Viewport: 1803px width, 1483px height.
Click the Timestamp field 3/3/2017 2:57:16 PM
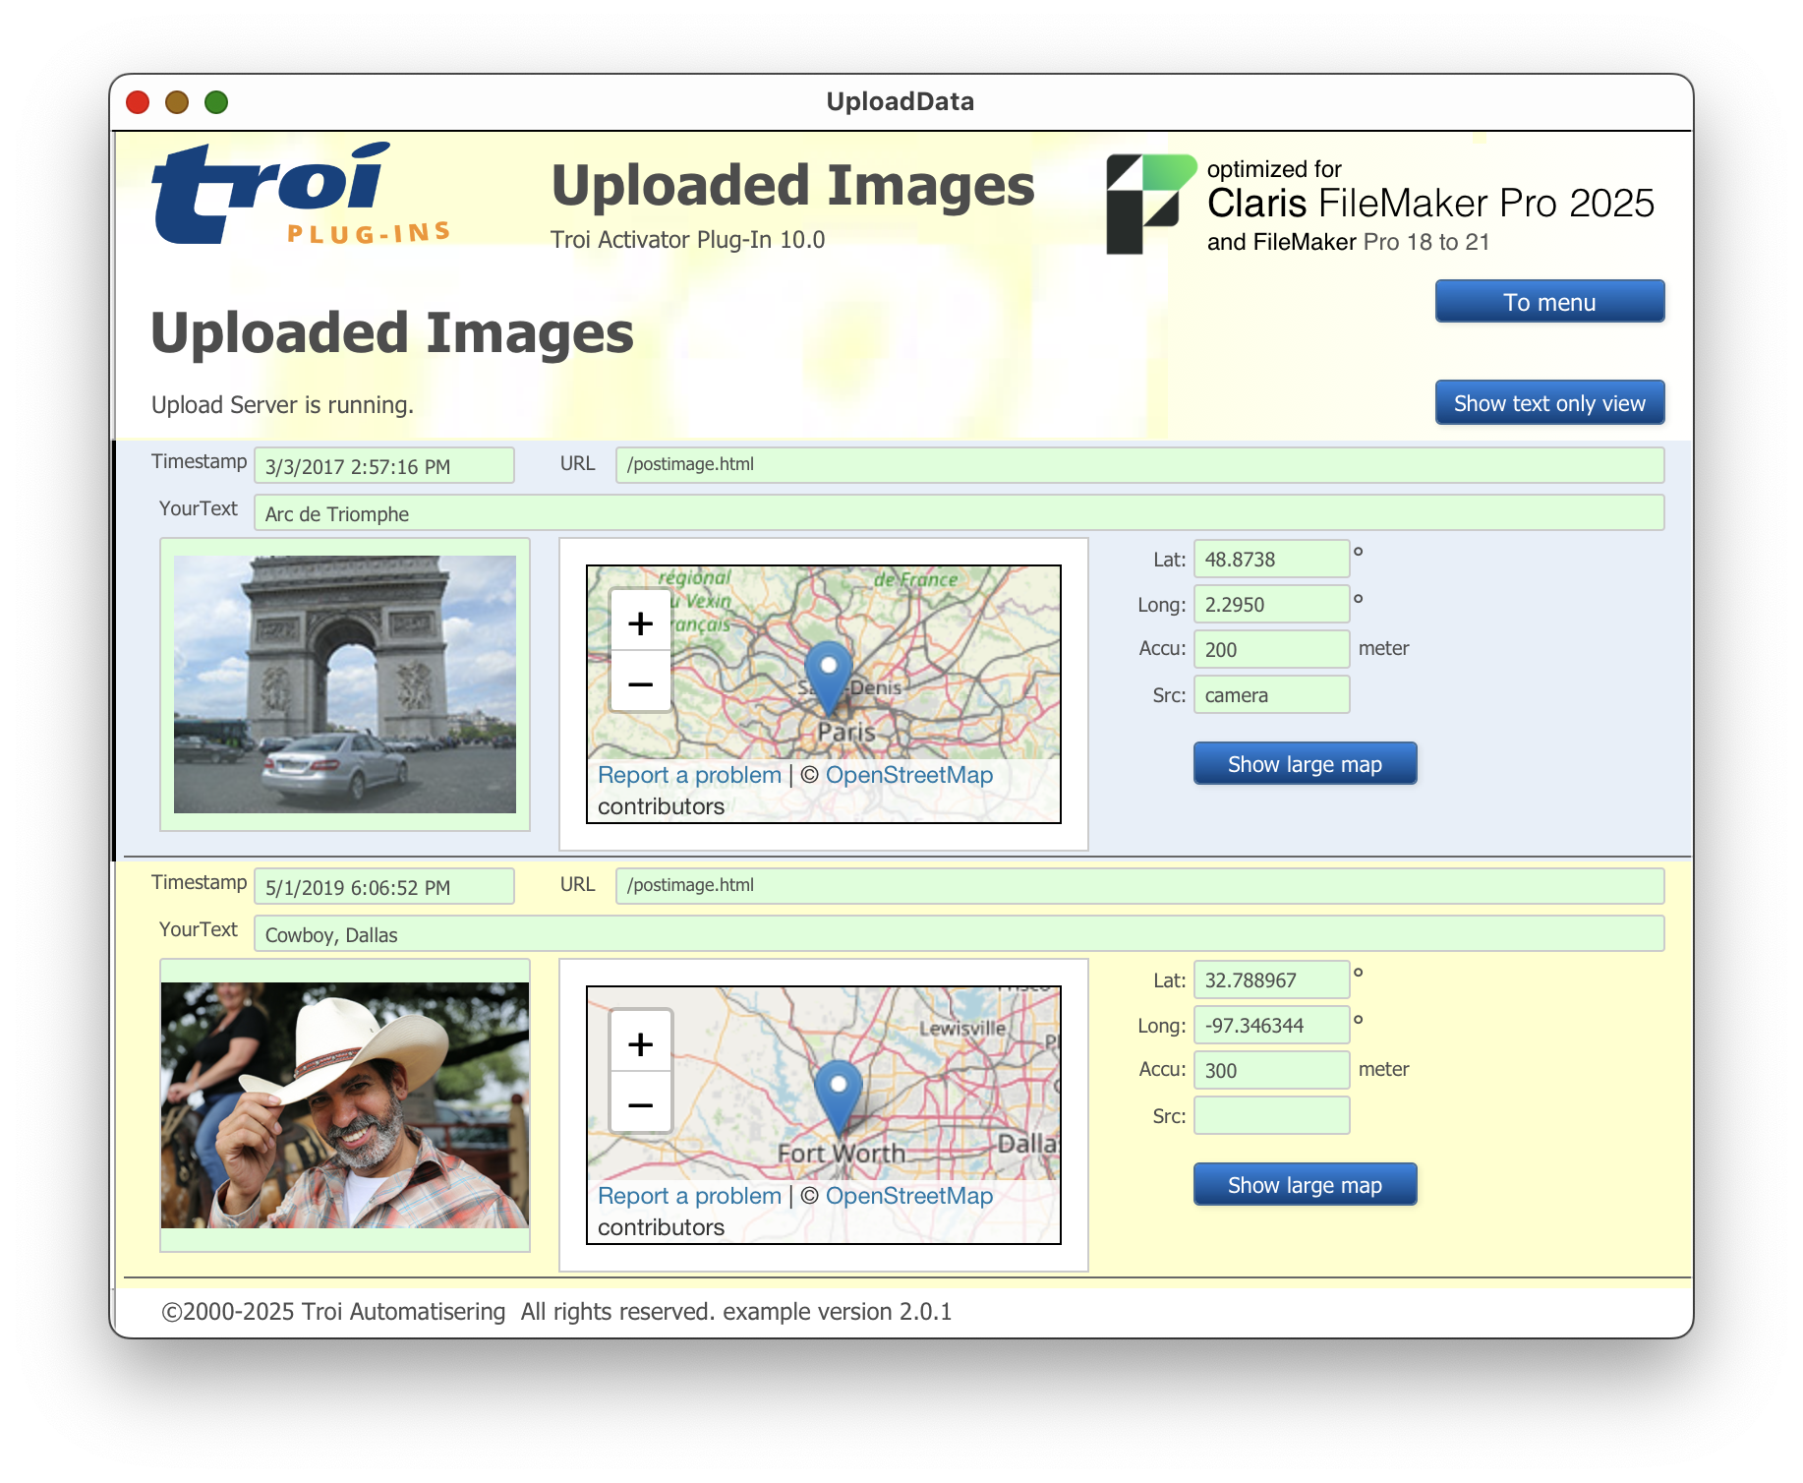(384, 466)
